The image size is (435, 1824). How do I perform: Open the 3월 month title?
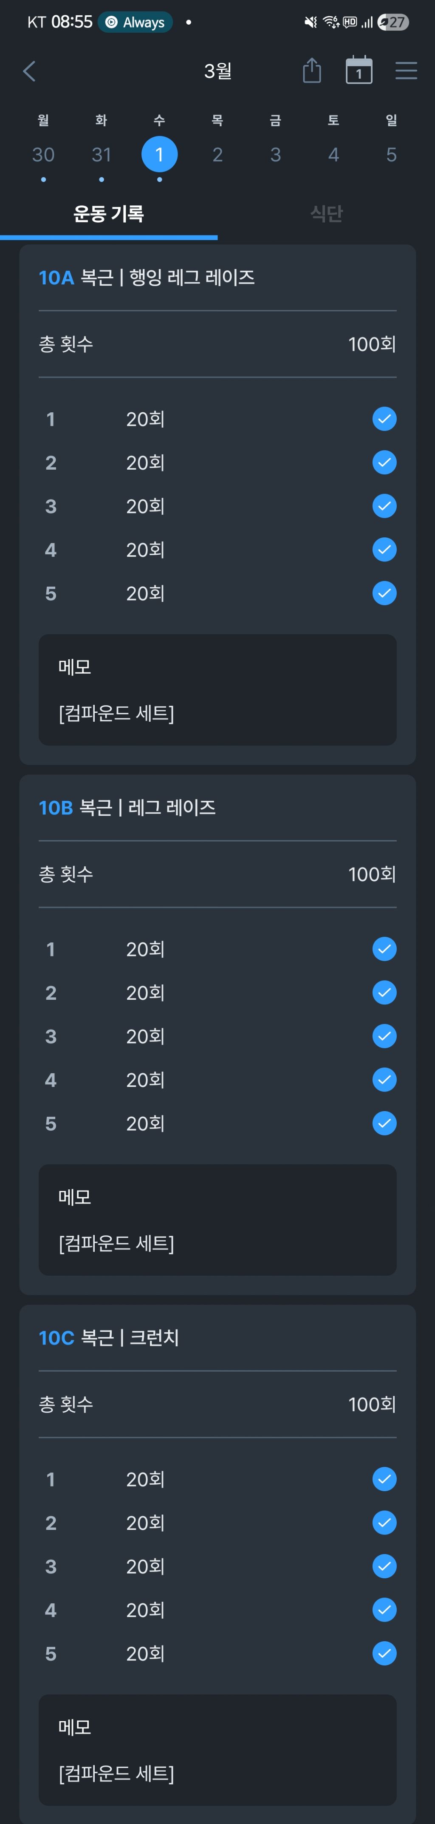coord(218,71)
